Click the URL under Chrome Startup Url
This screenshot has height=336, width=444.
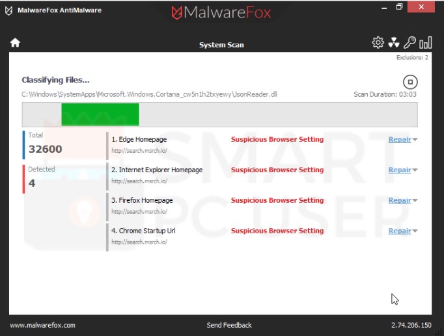(139, 242)
